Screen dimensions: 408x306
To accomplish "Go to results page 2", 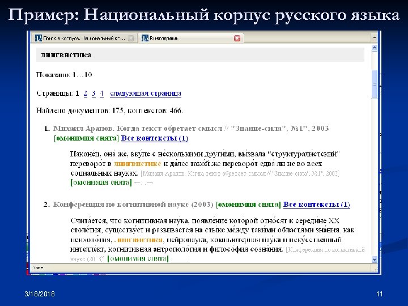I will point(86,93).
